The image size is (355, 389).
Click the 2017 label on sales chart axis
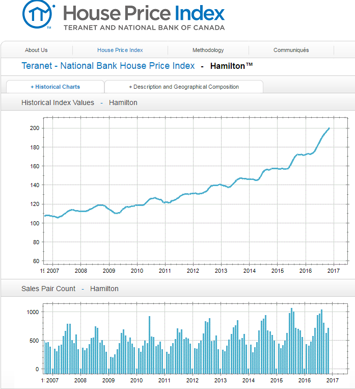pyautogui.click(x=332, y=380)
